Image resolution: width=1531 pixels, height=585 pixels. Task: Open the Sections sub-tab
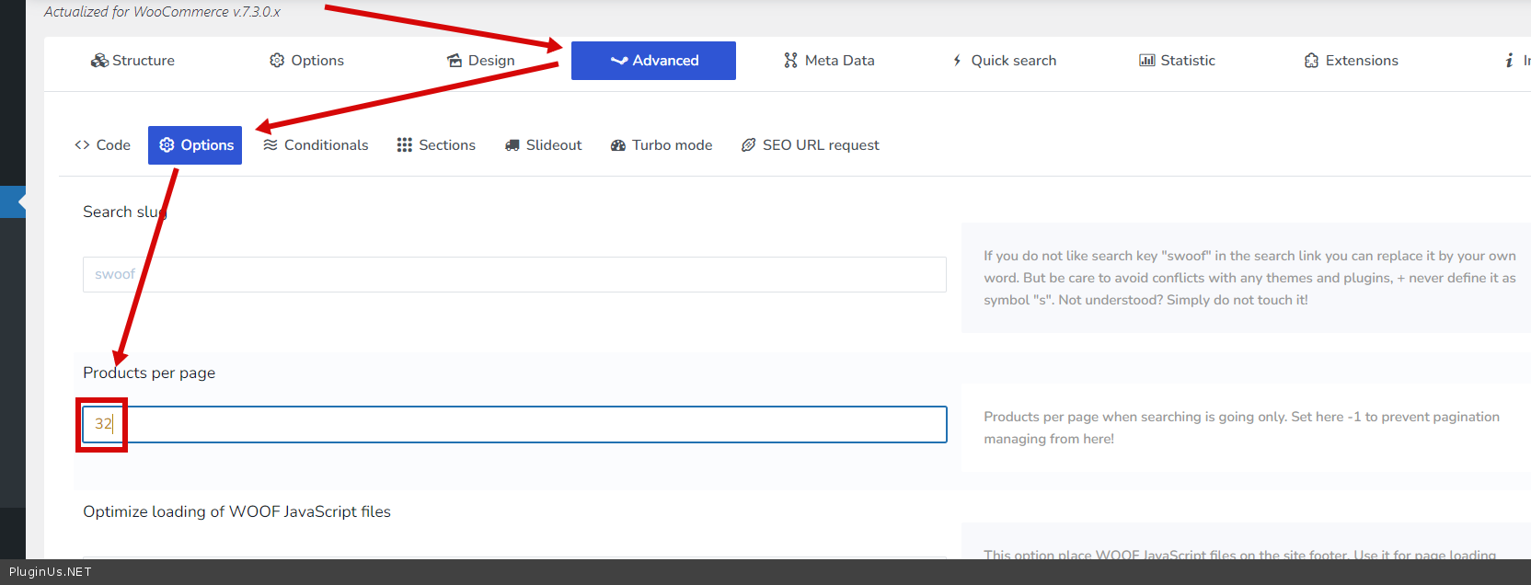coord(436,145)
